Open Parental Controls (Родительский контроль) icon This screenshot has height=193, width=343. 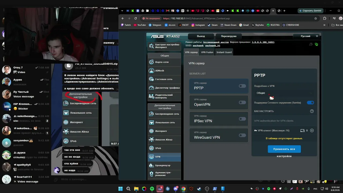point(151,96)
